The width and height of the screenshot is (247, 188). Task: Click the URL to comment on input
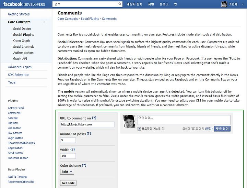tap(87, 124)
